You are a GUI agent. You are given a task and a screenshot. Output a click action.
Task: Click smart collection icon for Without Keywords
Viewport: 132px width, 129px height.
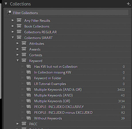pos(29,118)
